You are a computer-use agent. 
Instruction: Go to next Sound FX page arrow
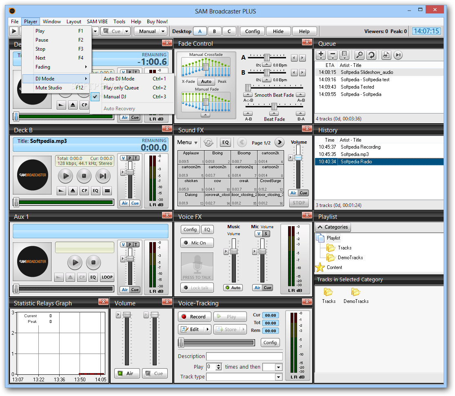(x=280, y=142)
